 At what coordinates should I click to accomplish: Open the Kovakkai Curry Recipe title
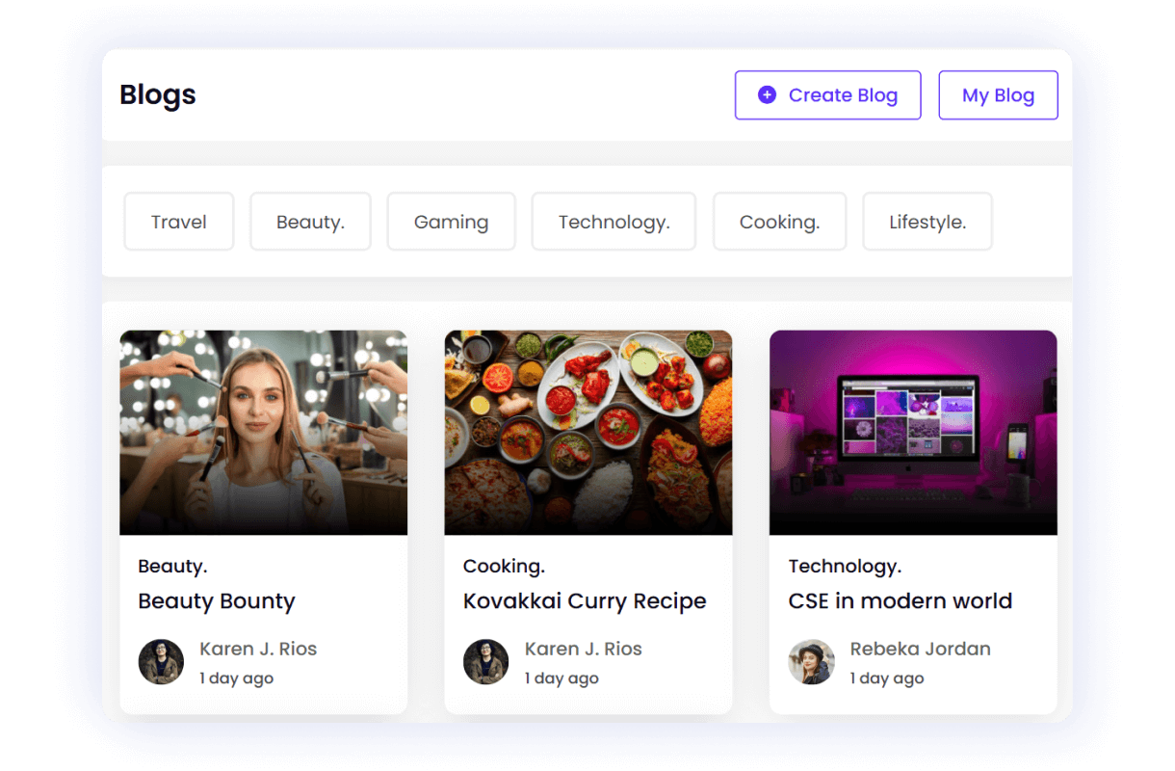[x=584, y=601]
